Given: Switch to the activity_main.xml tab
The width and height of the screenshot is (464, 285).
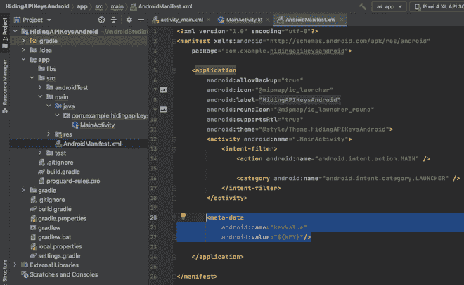Looking at the screenshot, I should click(x=181, y=20).
